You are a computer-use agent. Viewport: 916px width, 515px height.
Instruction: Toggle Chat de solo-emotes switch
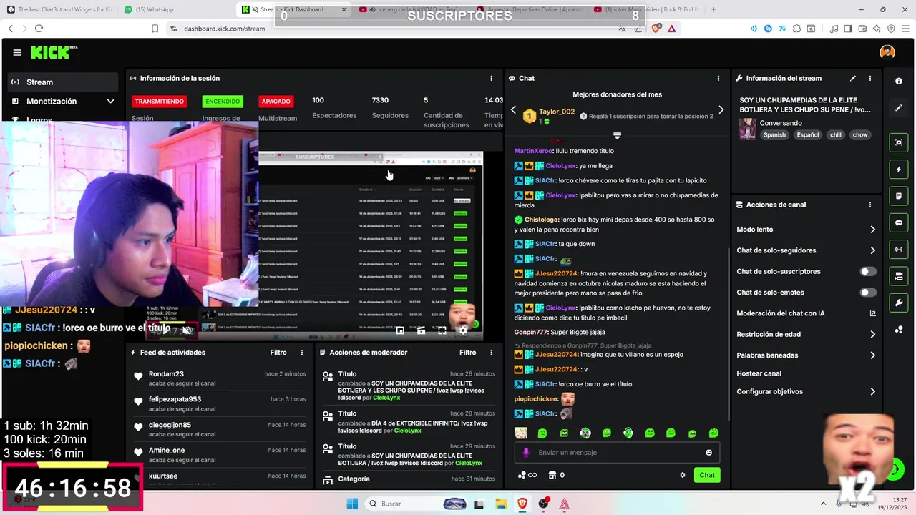point(868,293)
